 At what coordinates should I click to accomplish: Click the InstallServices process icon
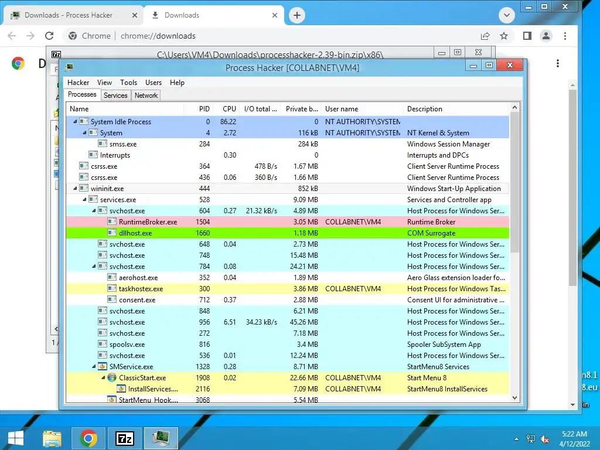click(x=121, y=389)
